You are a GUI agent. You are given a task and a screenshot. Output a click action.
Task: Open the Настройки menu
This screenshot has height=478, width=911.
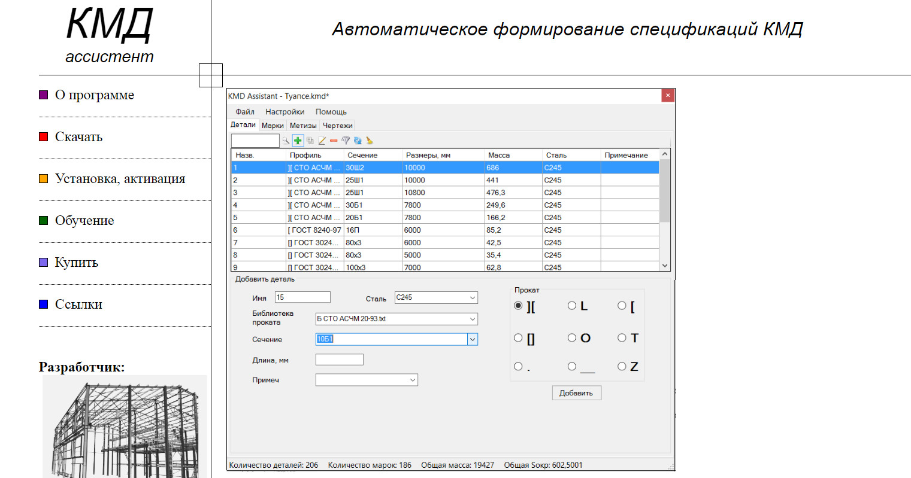point(285,112)
